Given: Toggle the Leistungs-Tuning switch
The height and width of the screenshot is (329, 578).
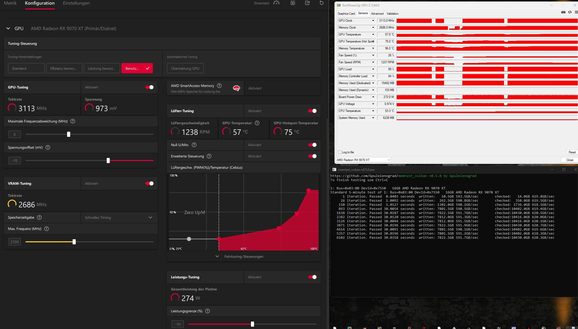Looking at the screenshot, I should (312, 277).
